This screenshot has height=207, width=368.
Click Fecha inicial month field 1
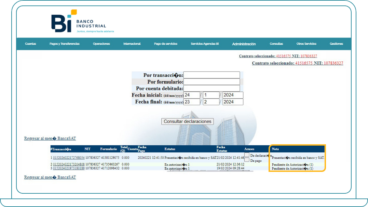coord(211,95)
